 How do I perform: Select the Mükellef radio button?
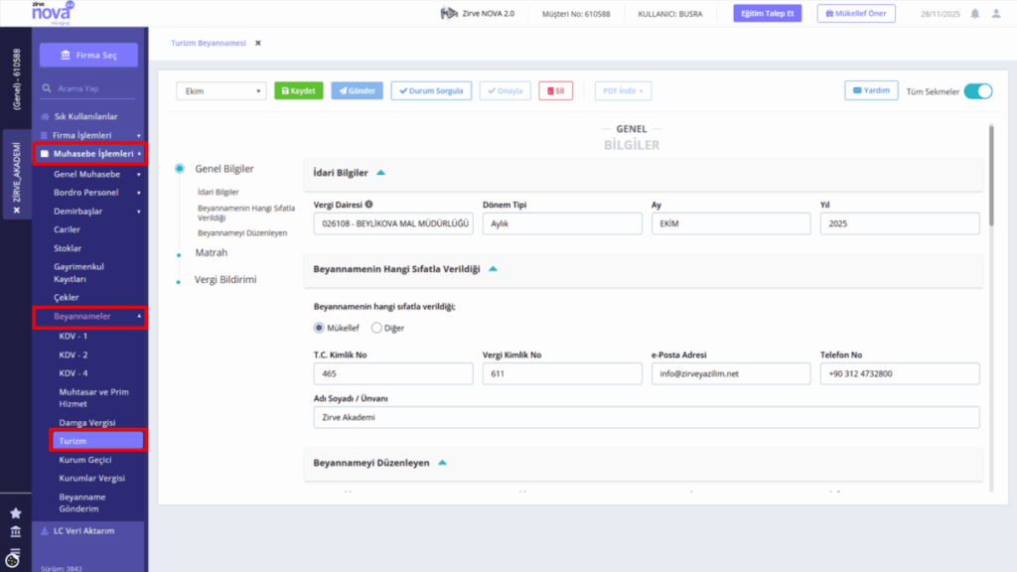[x=319, y=328]
